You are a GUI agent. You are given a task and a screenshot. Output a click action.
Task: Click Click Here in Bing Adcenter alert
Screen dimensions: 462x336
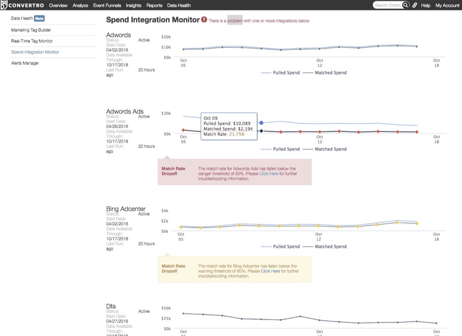tap(270, 271)
